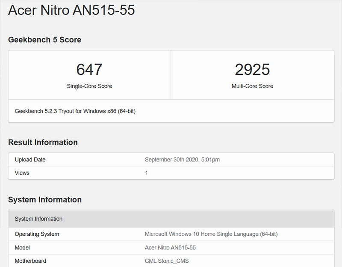Screen dimensions: 342x267
Task: Select the CML Stonic_CMS motherboard value
Action: (168, 261)
